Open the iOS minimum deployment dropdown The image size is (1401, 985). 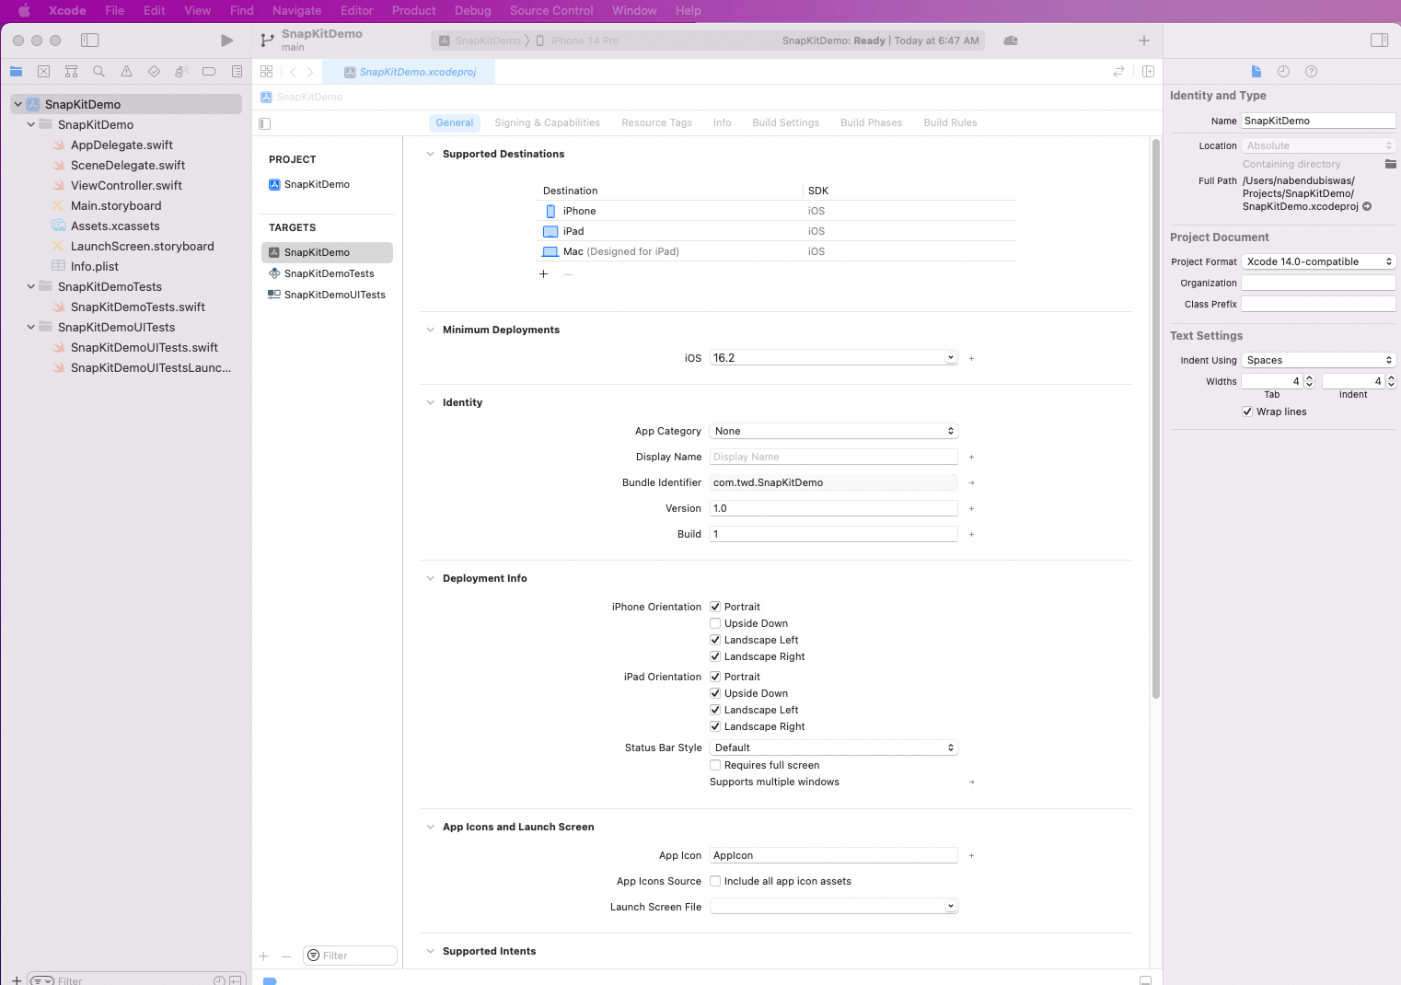click(950, 358)
